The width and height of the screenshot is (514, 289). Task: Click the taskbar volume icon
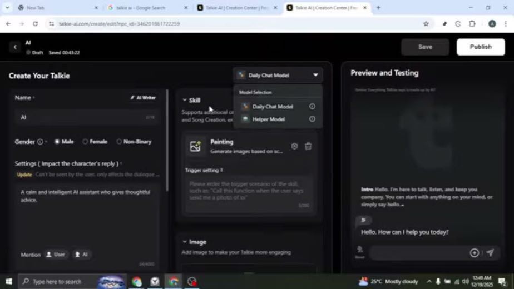click(x=465, y=281)
